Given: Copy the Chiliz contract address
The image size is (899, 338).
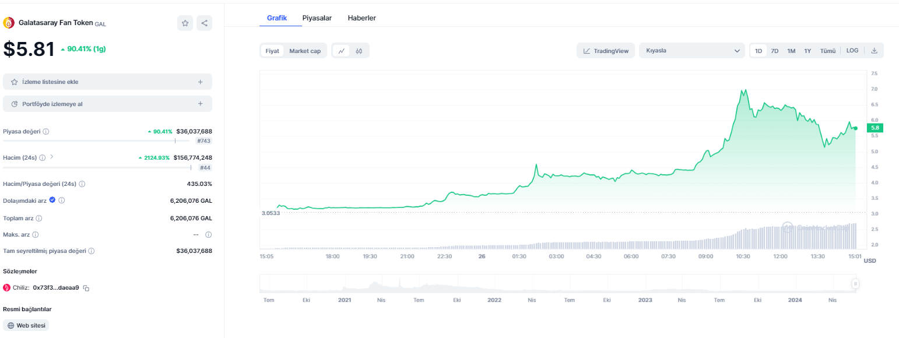Looking at the screenshot, I should click(x=86, y=288).
